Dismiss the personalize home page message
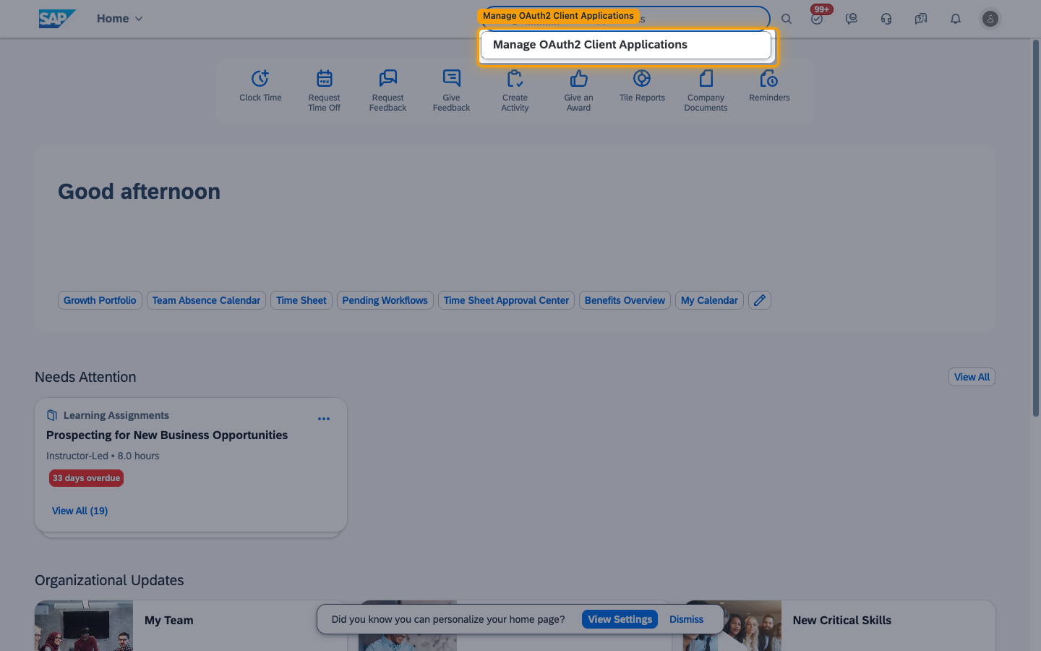This screenshot has width=1041, height=651. click(686, 619)
